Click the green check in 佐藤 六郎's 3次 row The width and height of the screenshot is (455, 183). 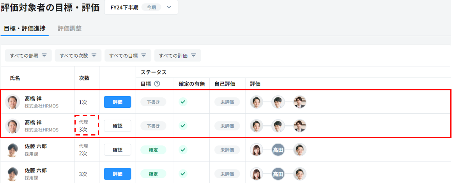click(183, 174)
